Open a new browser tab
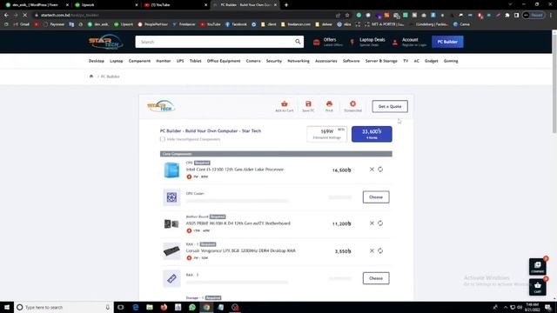The height and width of the screenshot is (313, 557). (286, 5)
